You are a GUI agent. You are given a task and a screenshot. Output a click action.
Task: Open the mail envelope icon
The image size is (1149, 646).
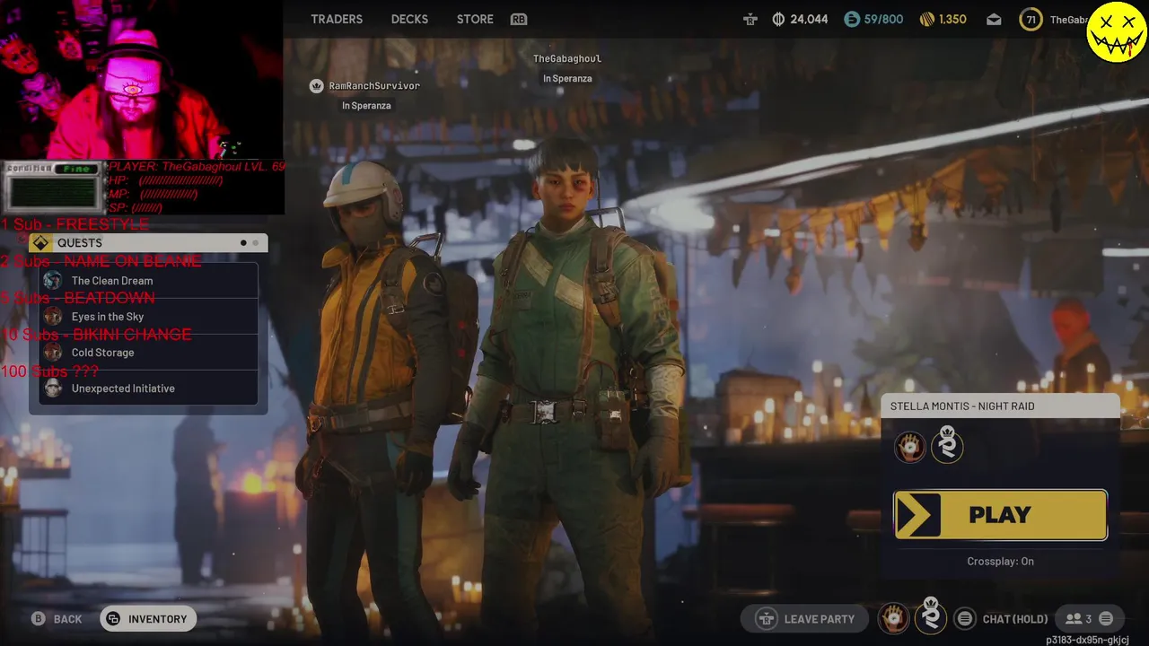tap(994, 19)
